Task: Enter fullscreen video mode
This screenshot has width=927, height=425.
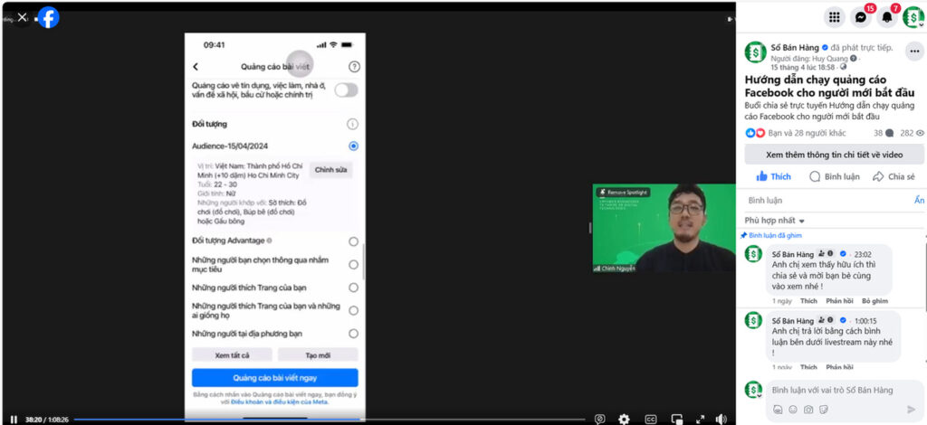Action: (x=701, y=419)
